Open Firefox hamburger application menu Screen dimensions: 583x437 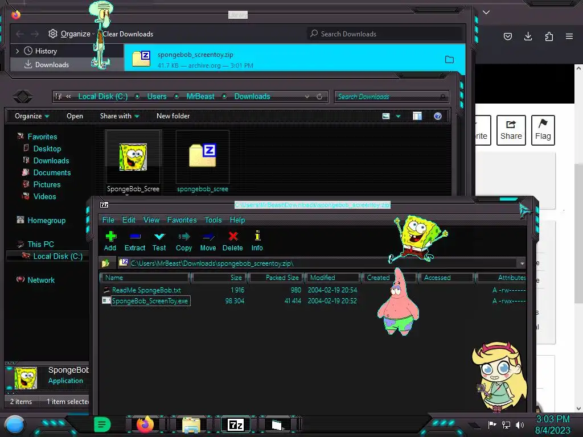pos(569,36)
